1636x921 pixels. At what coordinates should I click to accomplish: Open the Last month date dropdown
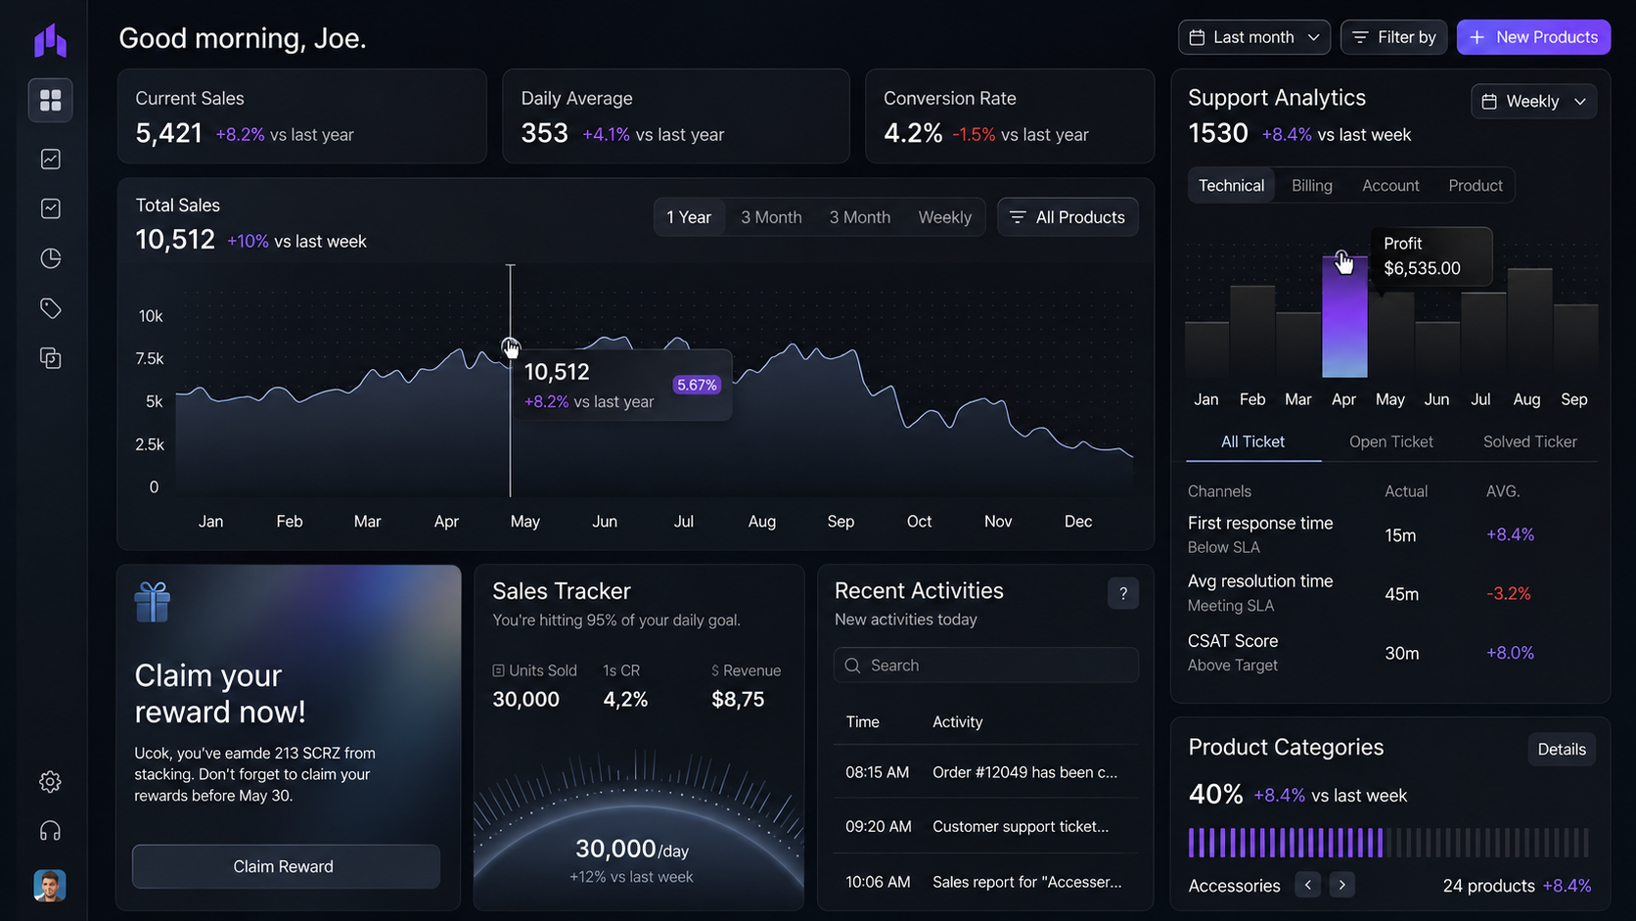pyautogui.click(x=1254, y=37)
